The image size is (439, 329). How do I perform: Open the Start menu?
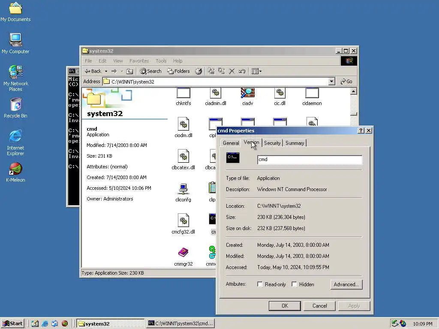(13, 324)
